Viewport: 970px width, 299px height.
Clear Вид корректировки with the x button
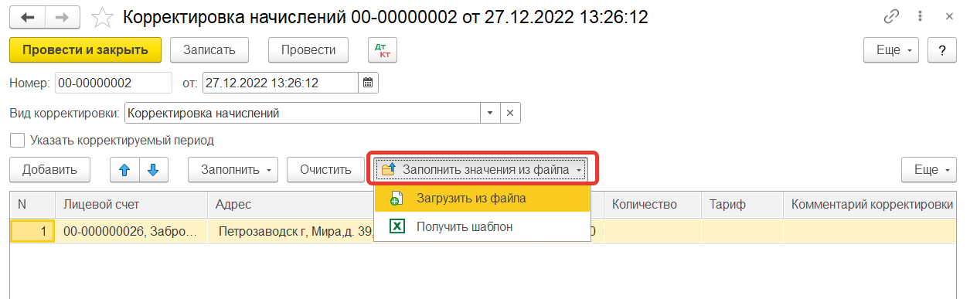[510, 113]
